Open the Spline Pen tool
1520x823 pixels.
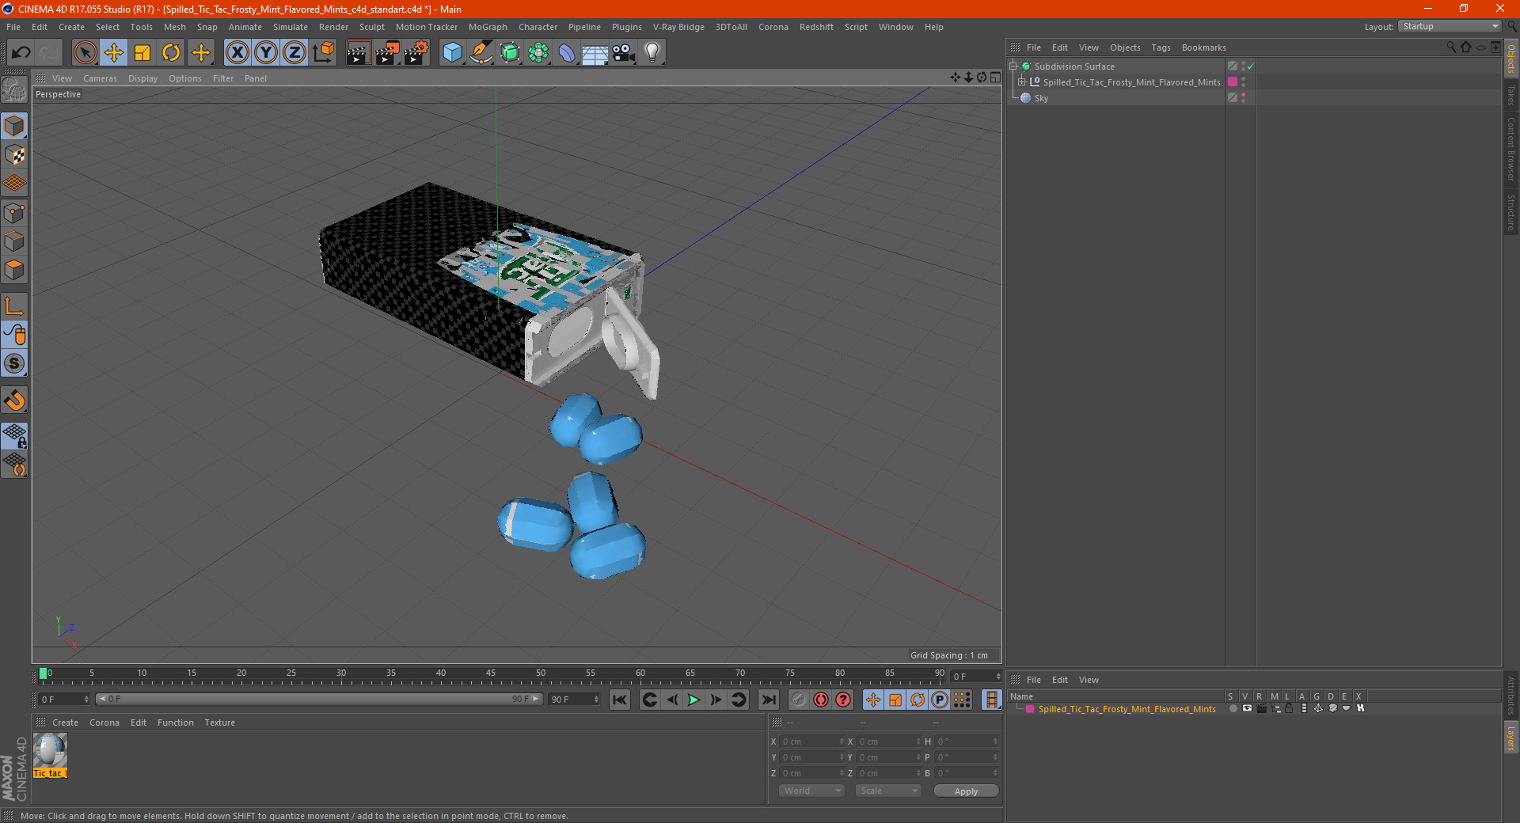pos(481,53)
